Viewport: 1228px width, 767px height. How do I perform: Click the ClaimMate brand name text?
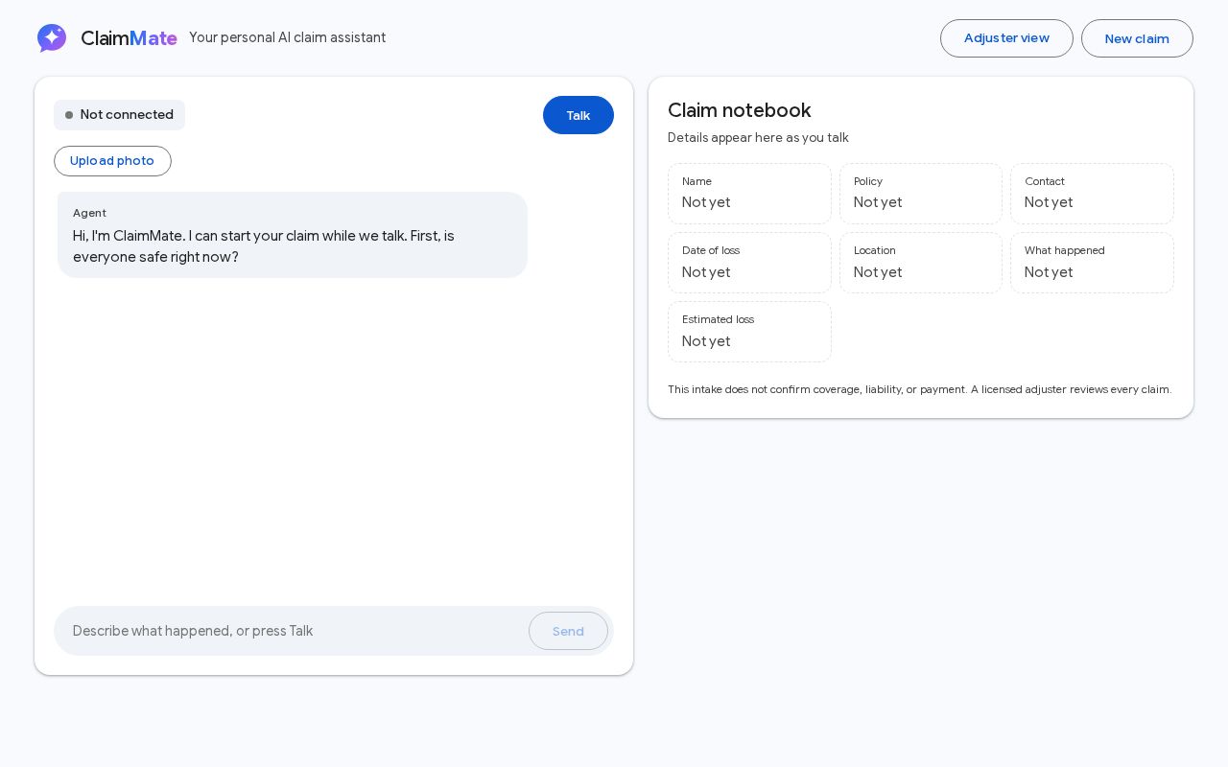pyautogui.click(x=129, y=38)
